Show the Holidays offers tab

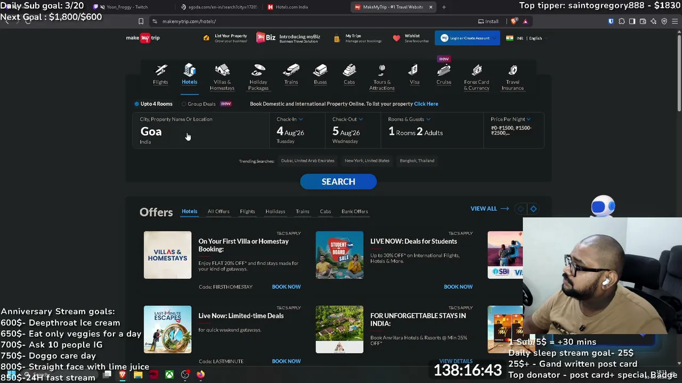[275, 211]
